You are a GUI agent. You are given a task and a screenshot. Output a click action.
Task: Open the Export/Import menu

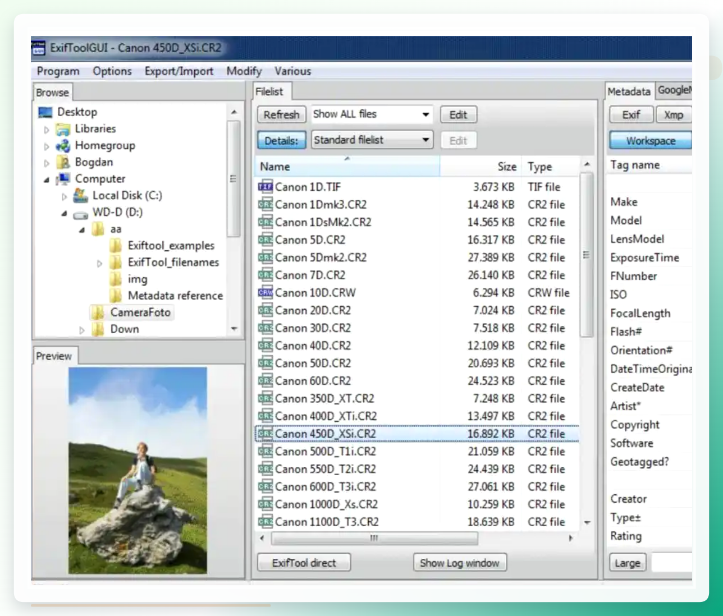(179, 71)
